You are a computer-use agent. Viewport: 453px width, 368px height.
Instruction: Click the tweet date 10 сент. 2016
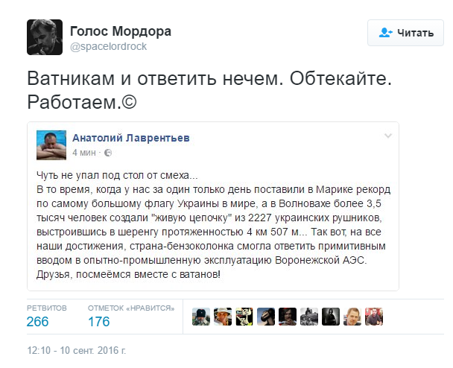pyautogui.click(x=77, y=349)
